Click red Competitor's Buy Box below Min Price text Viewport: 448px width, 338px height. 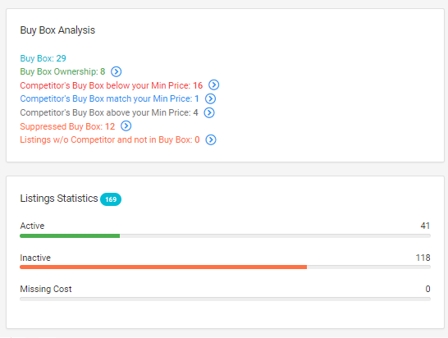[111, 85]
